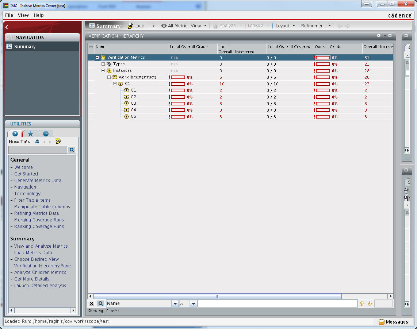Maximize the upper right side pane

coord(406,35)
